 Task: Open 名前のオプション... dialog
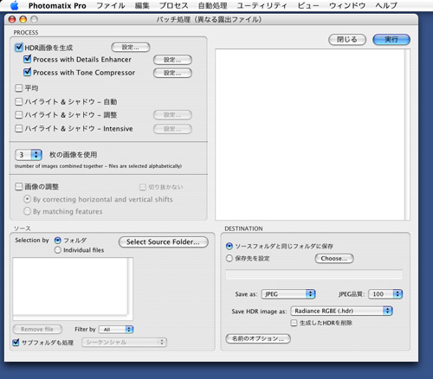258,338
